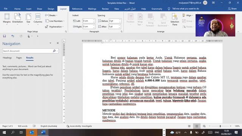The width and height of the screenshot is (242, 136).
Task: Click the Wrap Text button
Action: (x=140, y=19)
